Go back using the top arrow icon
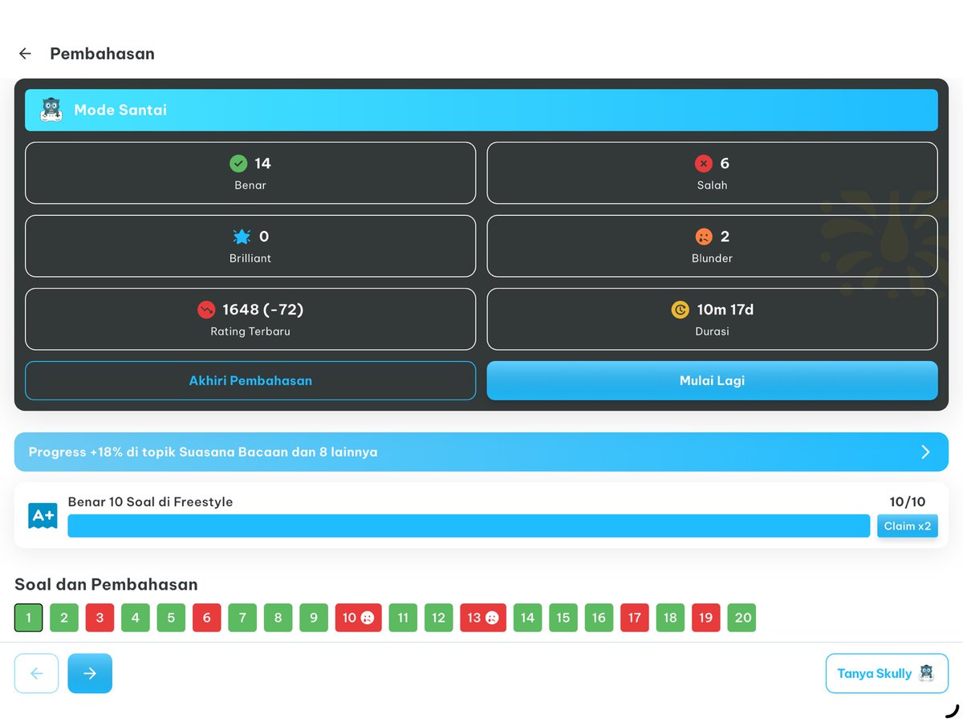The width and height of the screenshot is (963, 722). (x=25, y=54)
